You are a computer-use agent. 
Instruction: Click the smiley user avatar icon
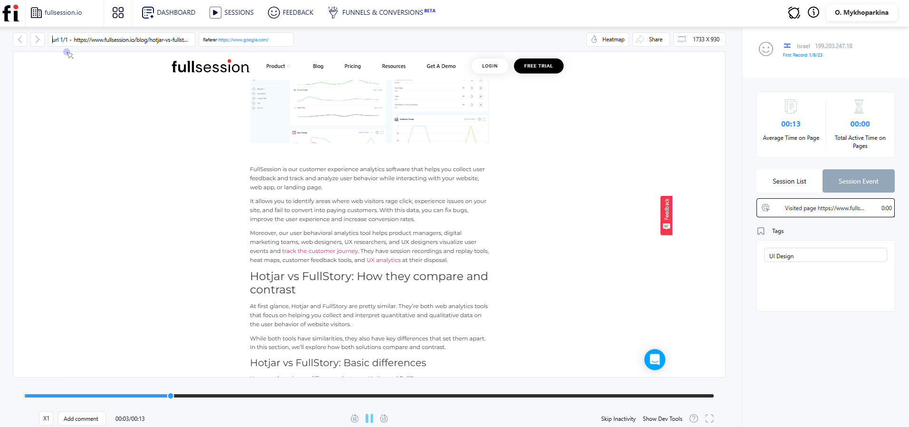pyautogui.click(x=766, y=49)
